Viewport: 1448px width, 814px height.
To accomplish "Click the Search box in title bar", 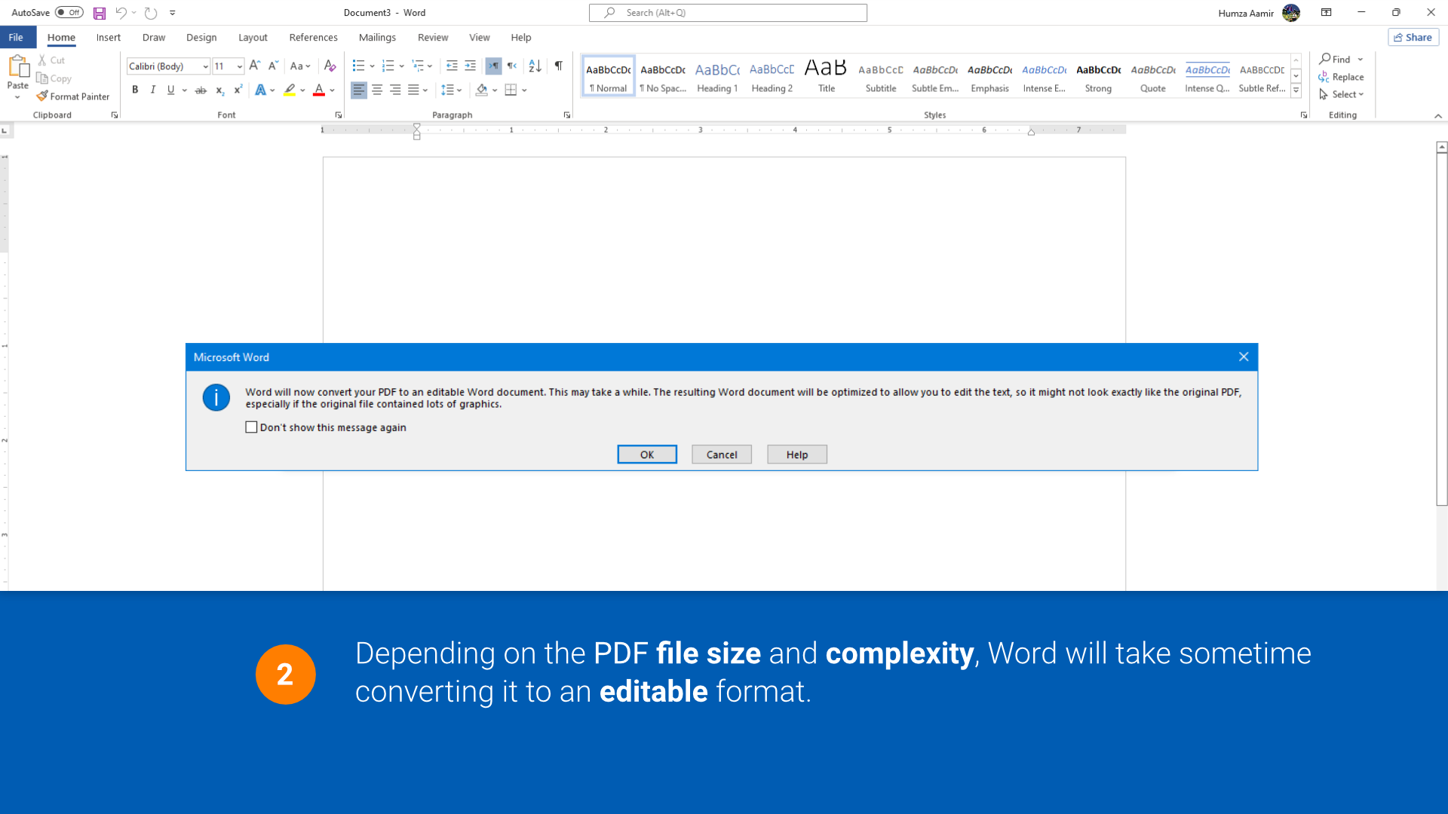I will click(728, 13).
